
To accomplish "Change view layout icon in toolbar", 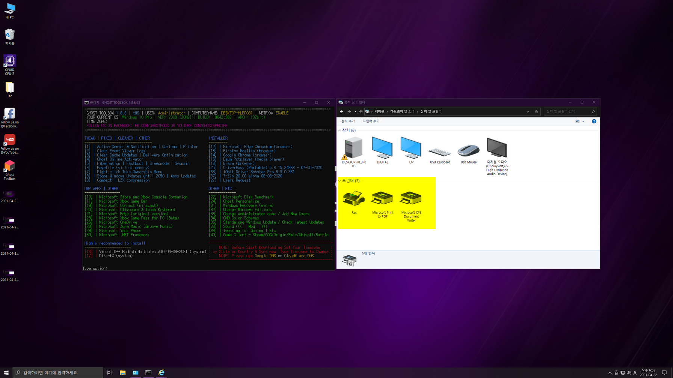I will click(x=578, y=121).
